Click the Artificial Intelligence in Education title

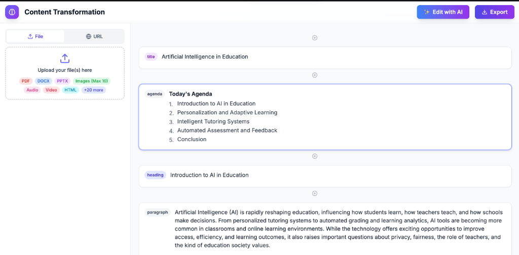205,57
